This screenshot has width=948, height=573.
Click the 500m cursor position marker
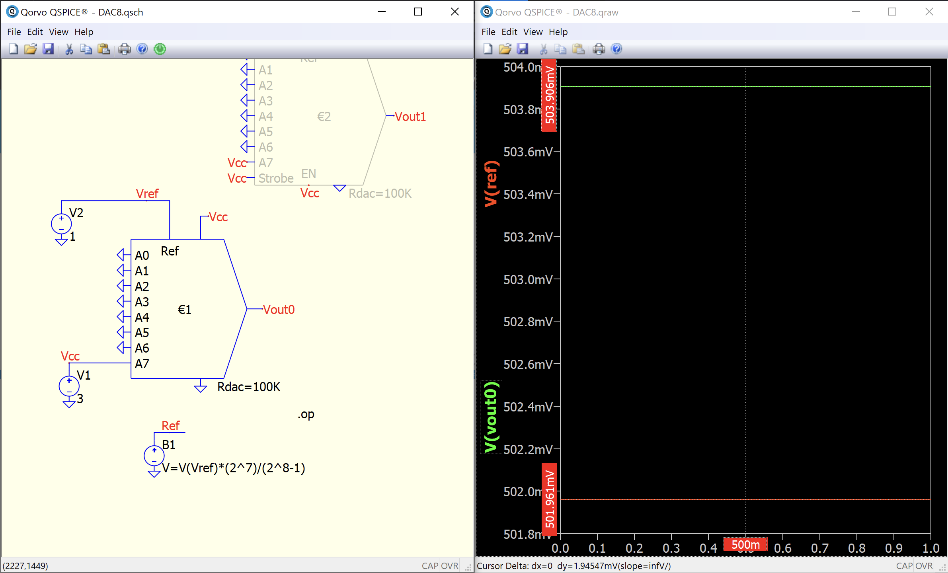click(745, 544)
